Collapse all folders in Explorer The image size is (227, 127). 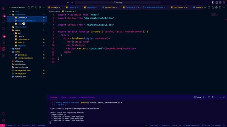click(x=40, y=7)
